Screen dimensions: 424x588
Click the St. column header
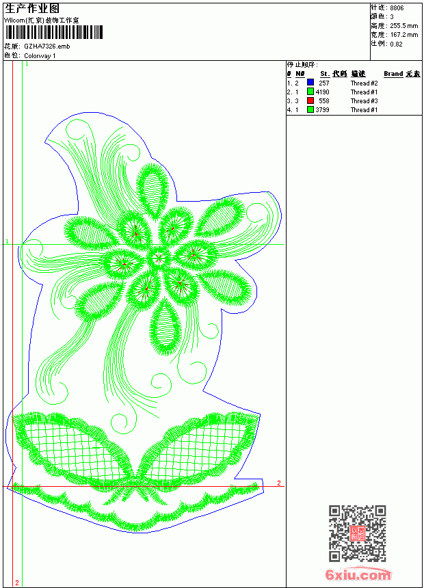tap(325, 74)
